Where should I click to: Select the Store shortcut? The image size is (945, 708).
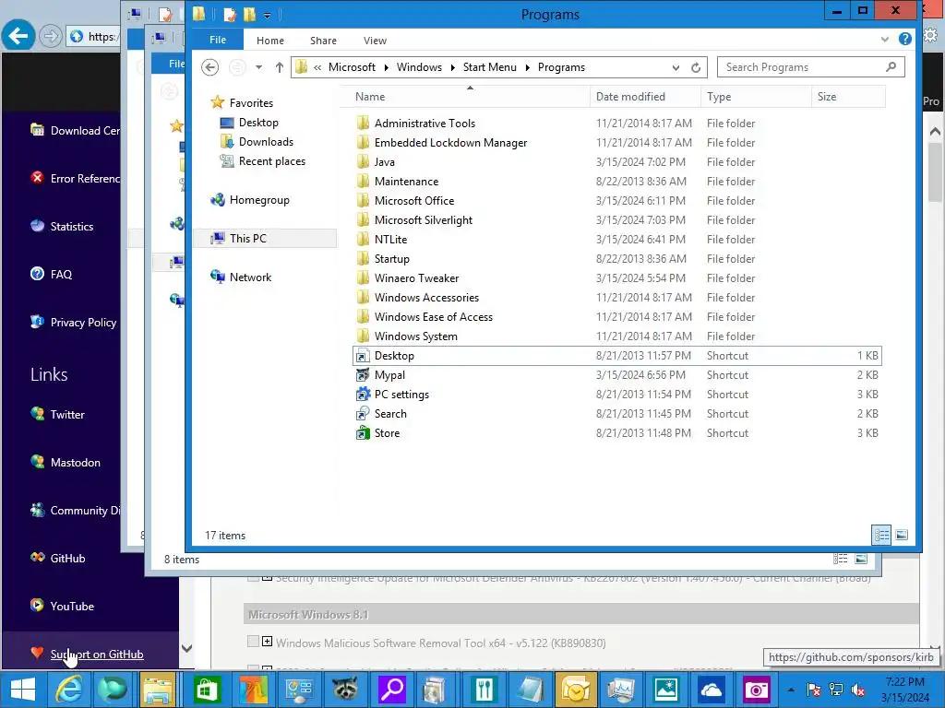click(387, 433)
